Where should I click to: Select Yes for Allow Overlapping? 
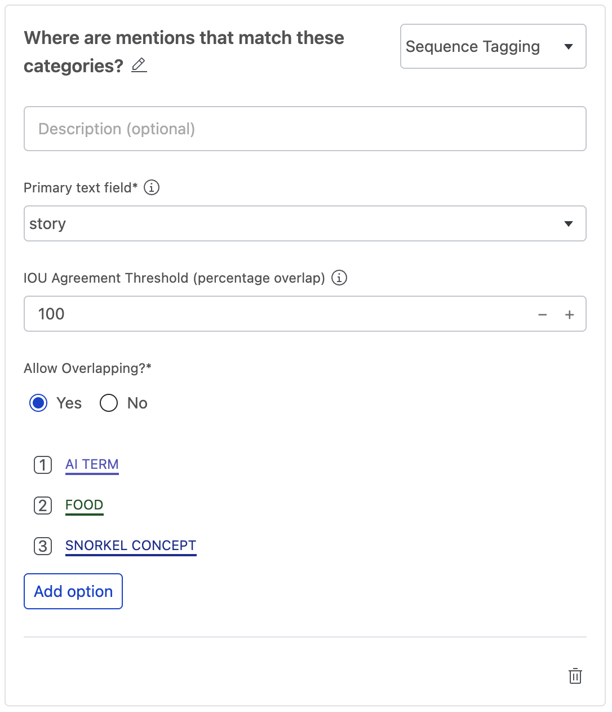pyautogui.click(x=38, y=403)
